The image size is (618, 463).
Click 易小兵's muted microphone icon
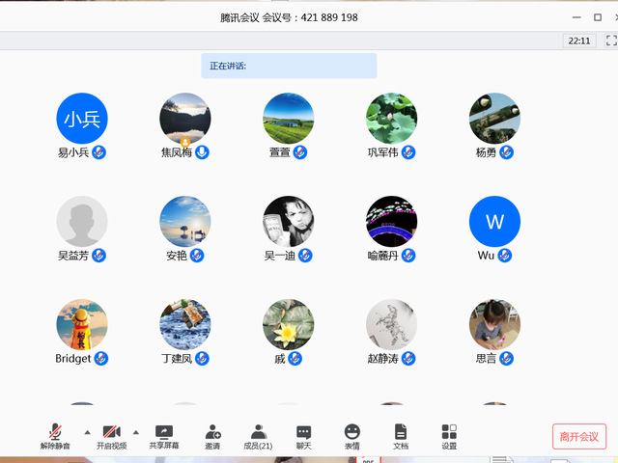coord(98,152)
